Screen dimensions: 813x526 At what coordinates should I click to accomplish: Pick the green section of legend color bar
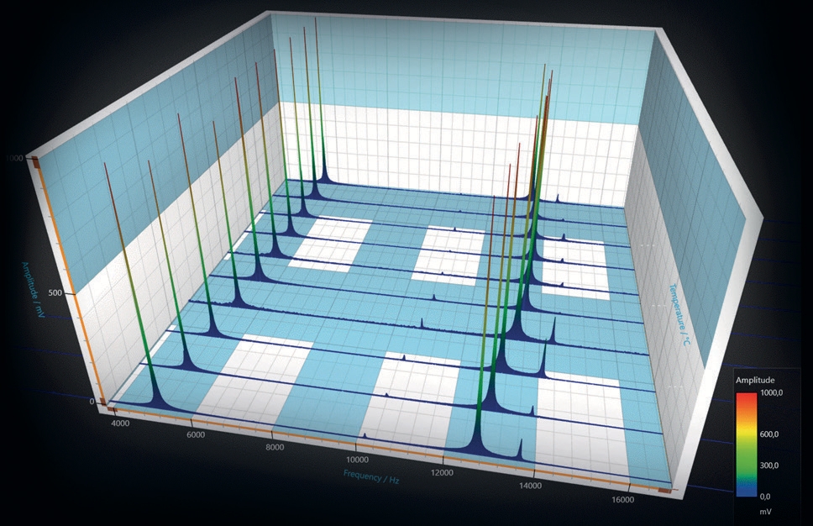click(747, 465)
